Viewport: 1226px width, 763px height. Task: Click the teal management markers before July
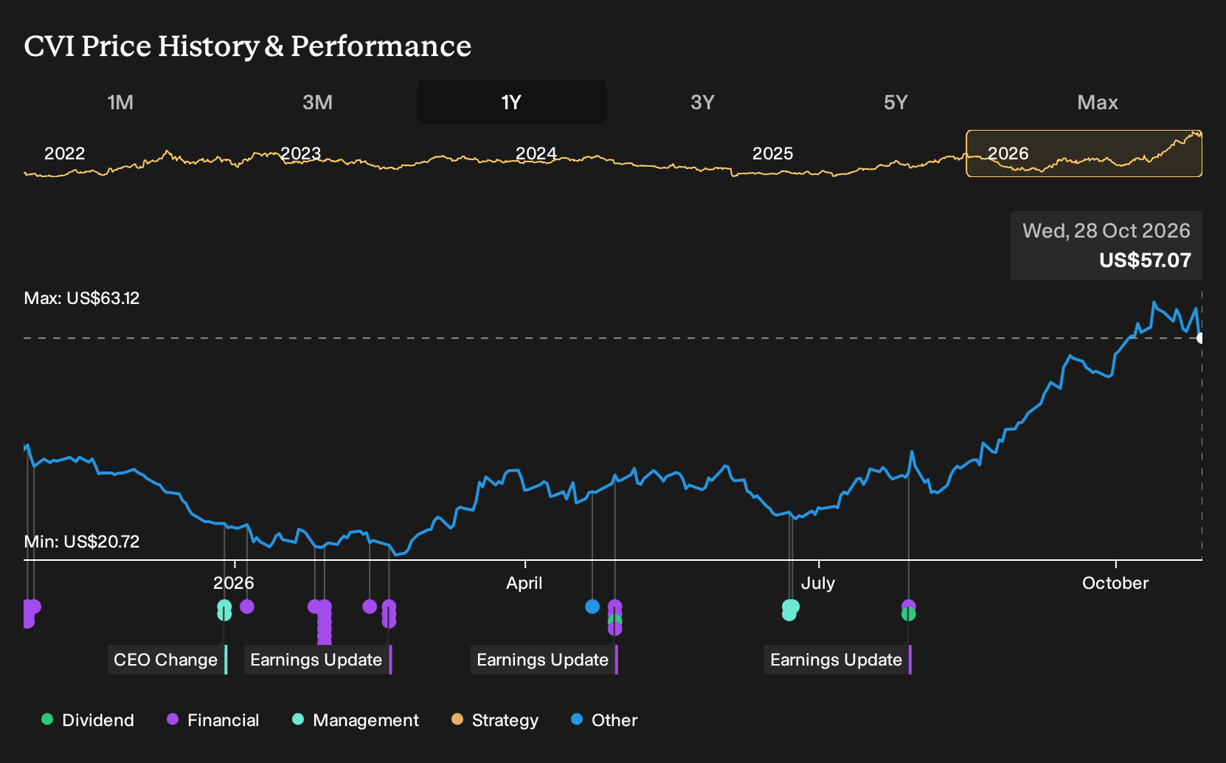pyautogui.click(x=790, y=610)
